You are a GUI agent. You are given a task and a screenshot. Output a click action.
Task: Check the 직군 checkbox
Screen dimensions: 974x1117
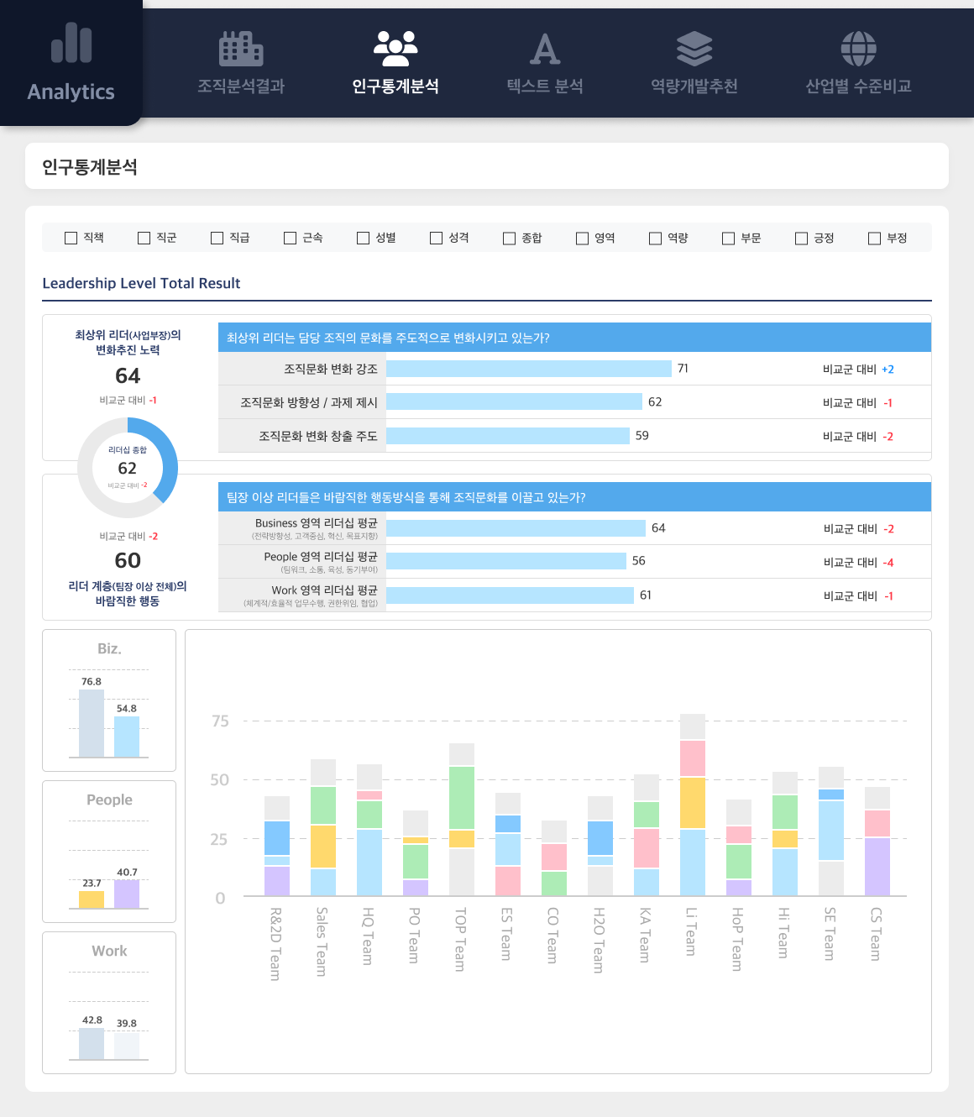point(144,238)
